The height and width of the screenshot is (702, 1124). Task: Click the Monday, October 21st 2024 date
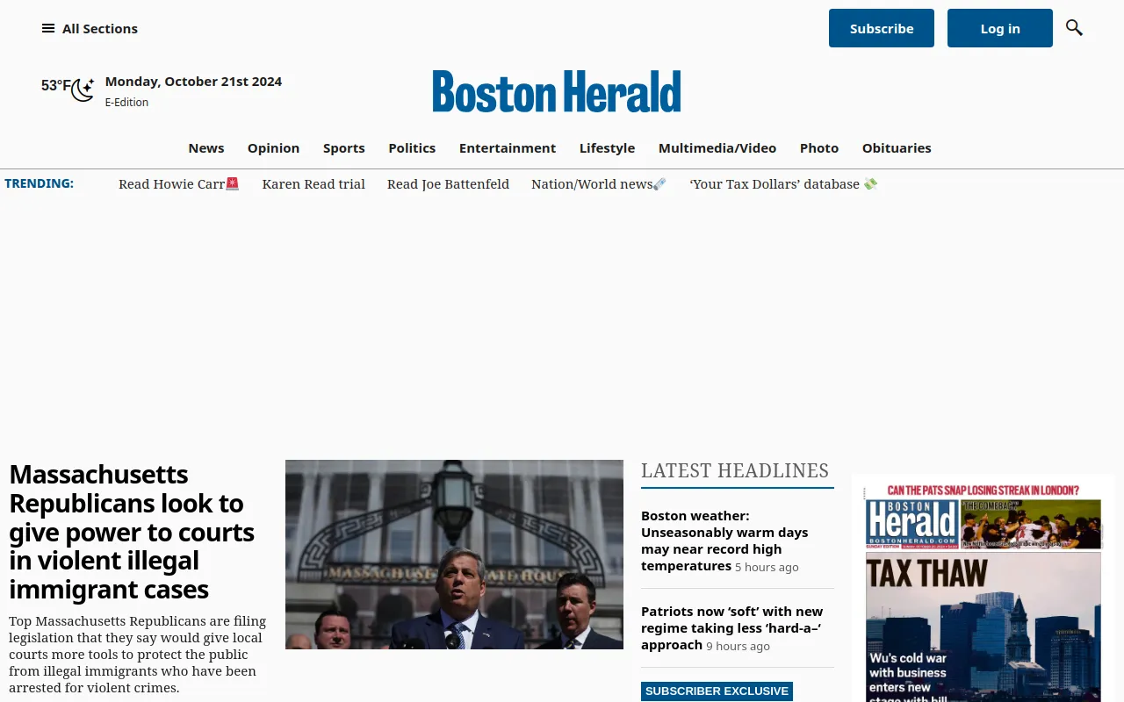(x=193, y=81)
